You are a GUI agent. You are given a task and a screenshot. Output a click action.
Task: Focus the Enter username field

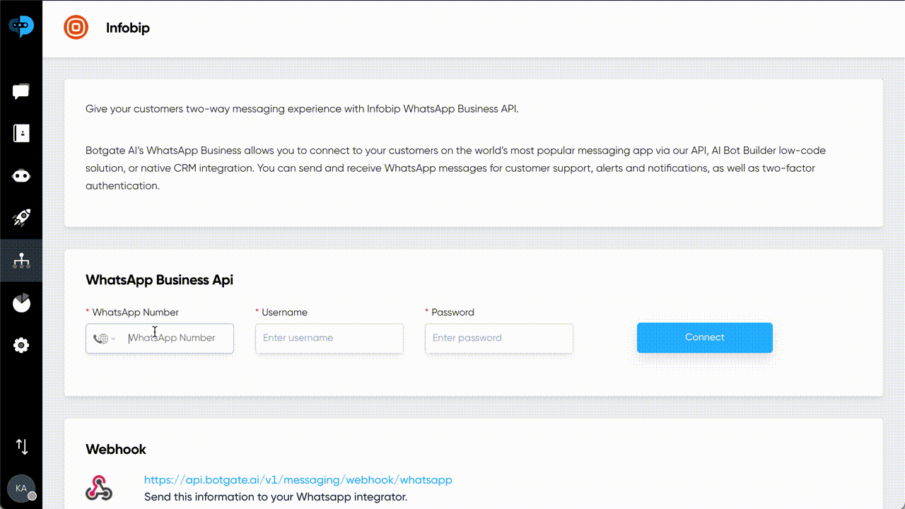[329, 338]
